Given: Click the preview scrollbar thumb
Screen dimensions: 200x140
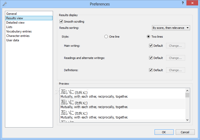Looking at the screenshot, I should click(187, 95).
